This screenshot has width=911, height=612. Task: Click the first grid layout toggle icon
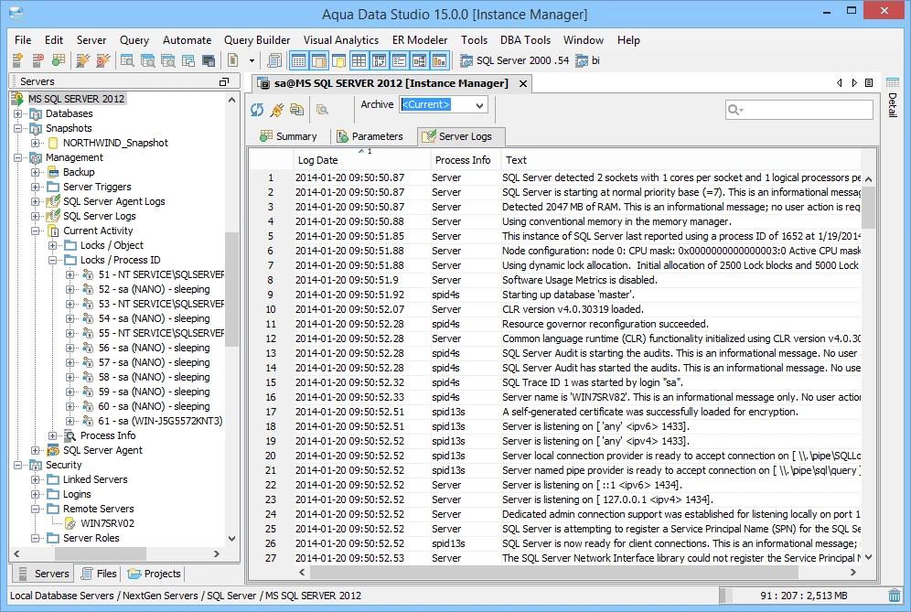coord(298,61)
